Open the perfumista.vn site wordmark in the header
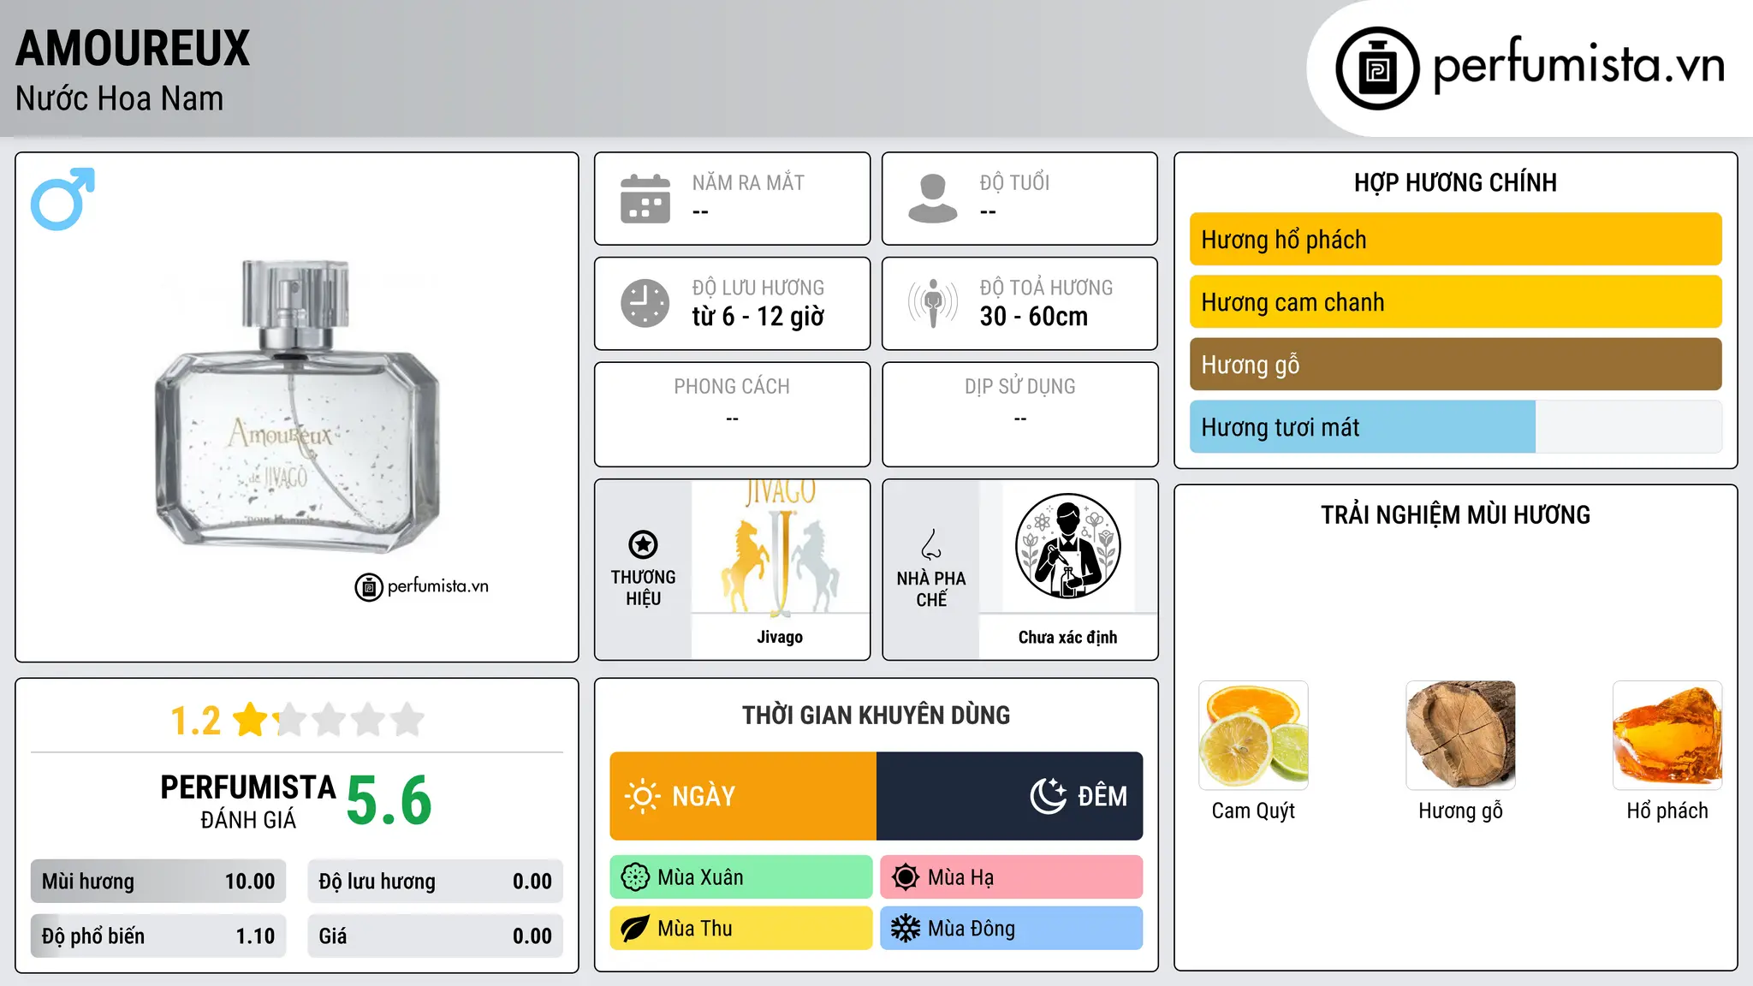Screen dimensions: 1753x986 tap(1578, 65)
